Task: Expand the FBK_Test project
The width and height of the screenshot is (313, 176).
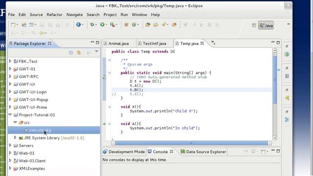Action: (10, 61)
